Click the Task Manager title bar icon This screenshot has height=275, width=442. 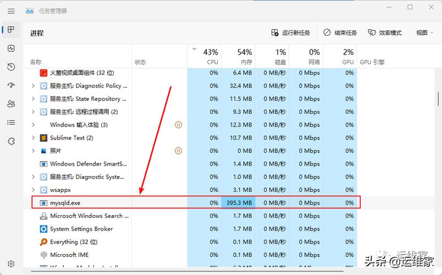30,10
